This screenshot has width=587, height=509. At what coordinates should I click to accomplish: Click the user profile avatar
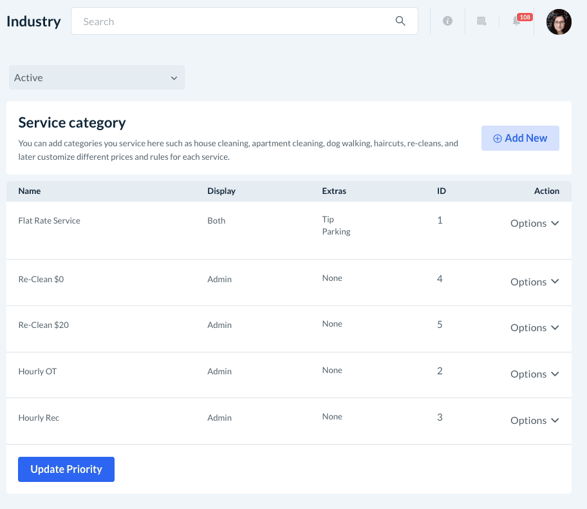559,22
